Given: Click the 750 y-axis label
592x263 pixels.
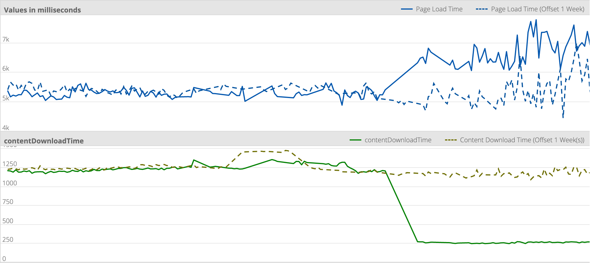Looking at the screenshot, I should coord(8,202).
